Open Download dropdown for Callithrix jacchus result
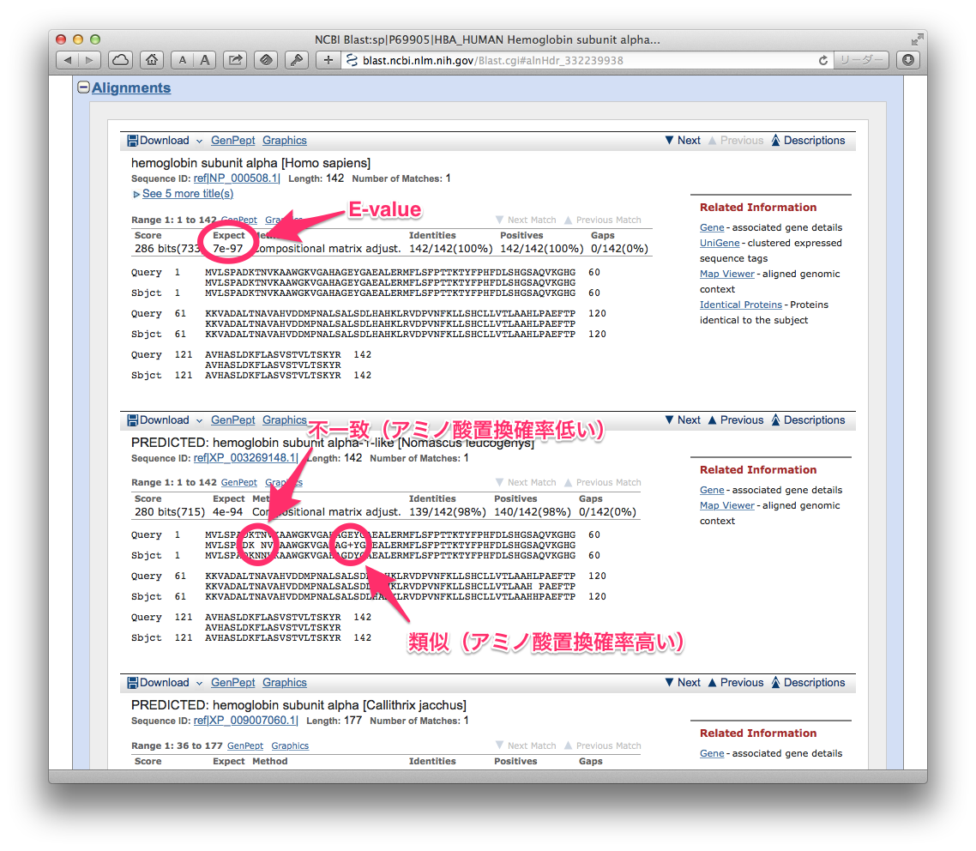976x851 pixels. coord(166,683)
